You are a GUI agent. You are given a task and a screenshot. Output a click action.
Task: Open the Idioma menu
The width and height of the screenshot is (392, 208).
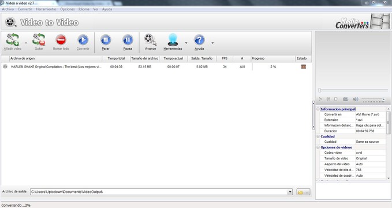[x=84, y=9]
